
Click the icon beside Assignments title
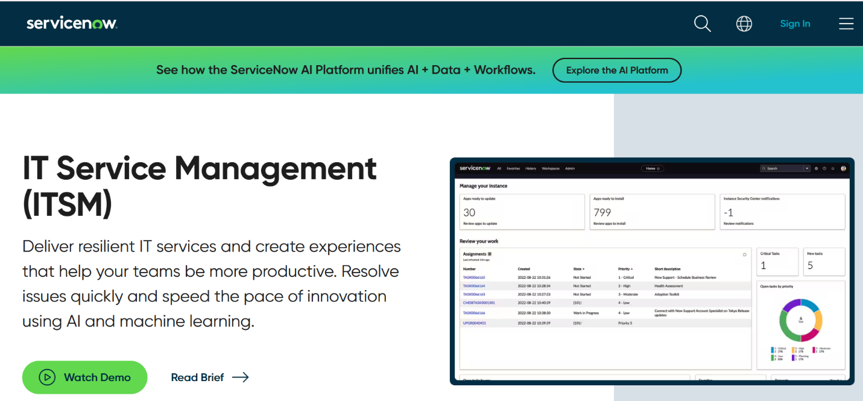click(x=490, y=254)
